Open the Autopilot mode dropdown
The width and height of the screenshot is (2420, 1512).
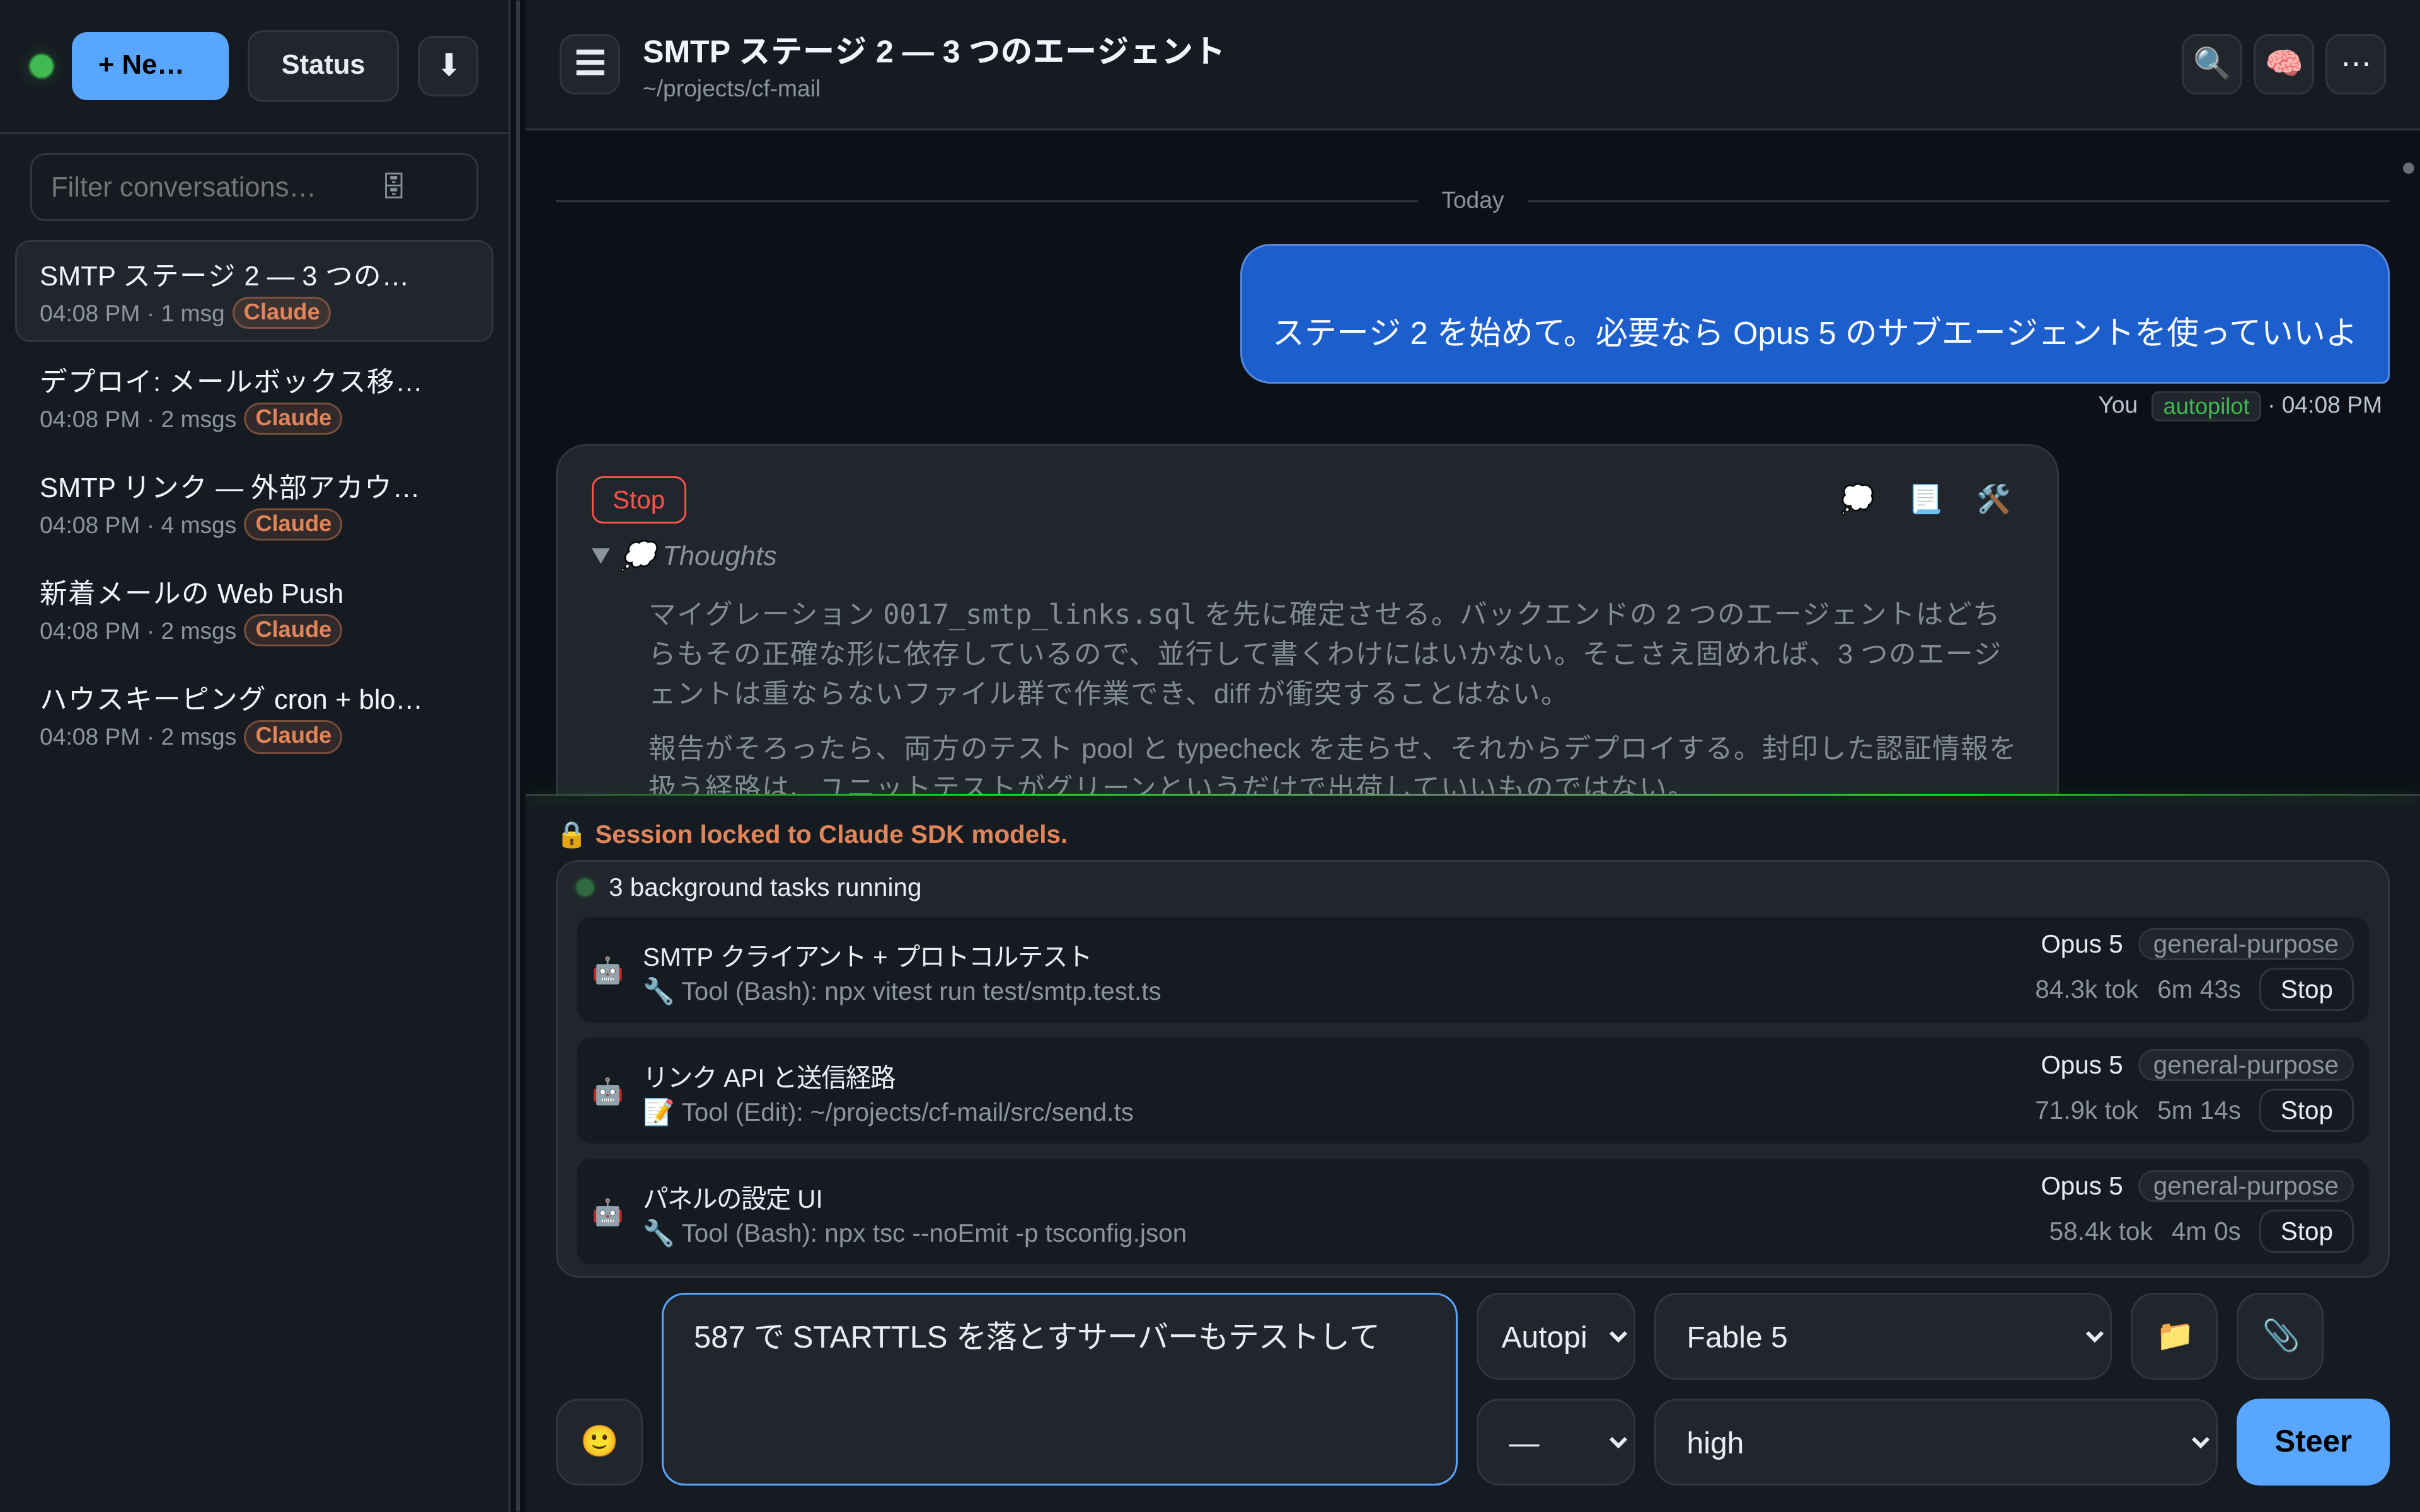(x=1556, y=1336)
